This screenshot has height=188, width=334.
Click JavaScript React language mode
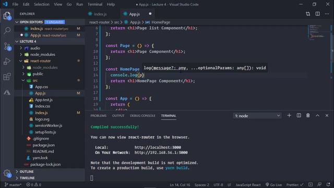click(248, 185)
